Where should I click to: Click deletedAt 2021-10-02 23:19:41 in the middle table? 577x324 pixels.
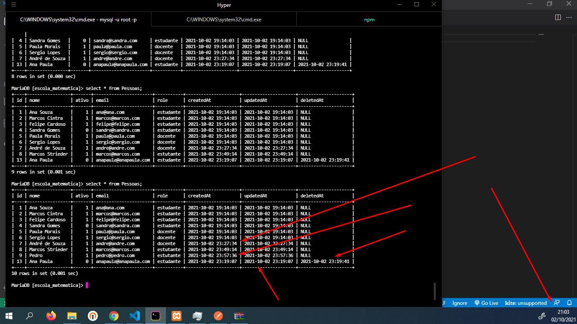[325, 160]
